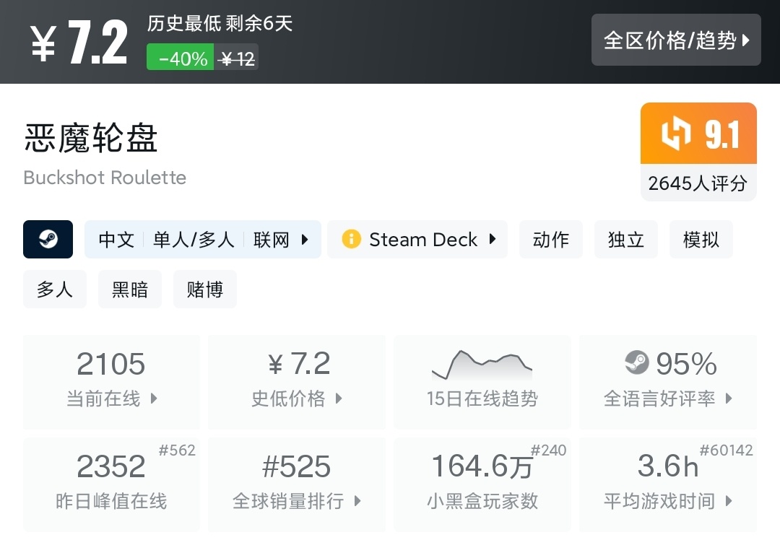The height and width of the screenshot is (540, 780).
Task: Open the 15日在线趋势 chart thumbnail
Action: click(482, 365)
